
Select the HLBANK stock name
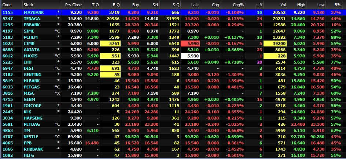coord(31,81)
